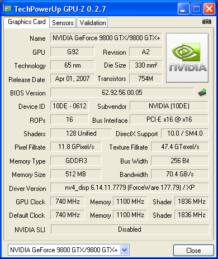Click the Driver Version field with ForceWare 177.79
This screenshot has height=259, width=218.
tap(130, 188)
